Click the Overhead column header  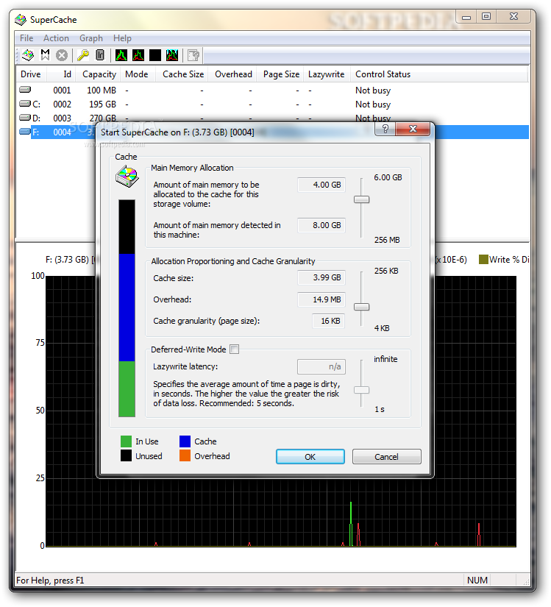[232, 74]
